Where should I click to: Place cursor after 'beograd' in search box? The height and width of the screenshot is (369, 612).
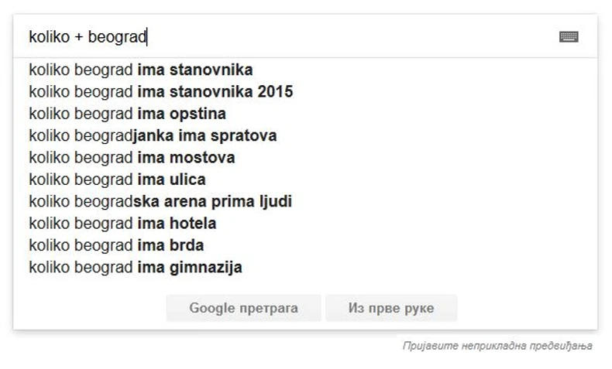click(x=147, y=36)
